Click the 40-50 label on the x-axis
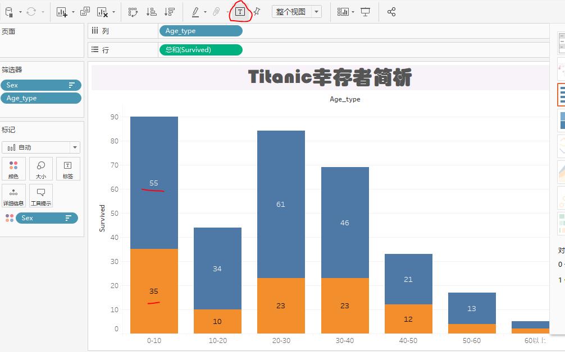Viewport: 565px width, 352px height. click(x=408, y=340)
